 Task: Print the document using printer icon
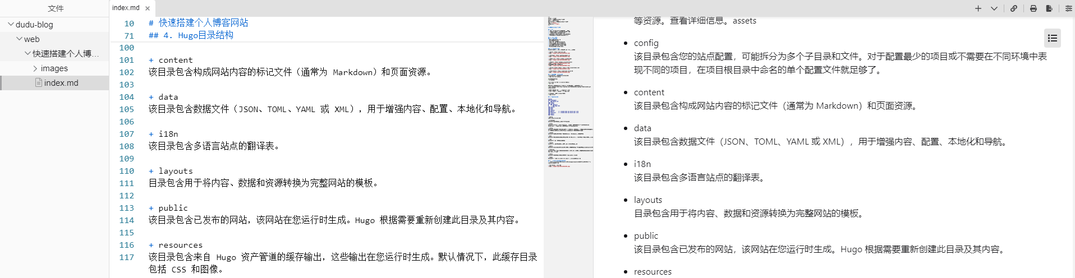1033,8
